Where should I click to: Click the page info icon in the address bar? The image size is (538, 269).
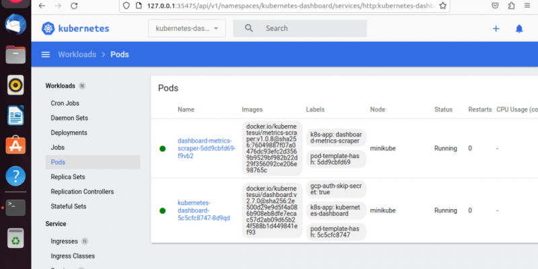point(139,5)
